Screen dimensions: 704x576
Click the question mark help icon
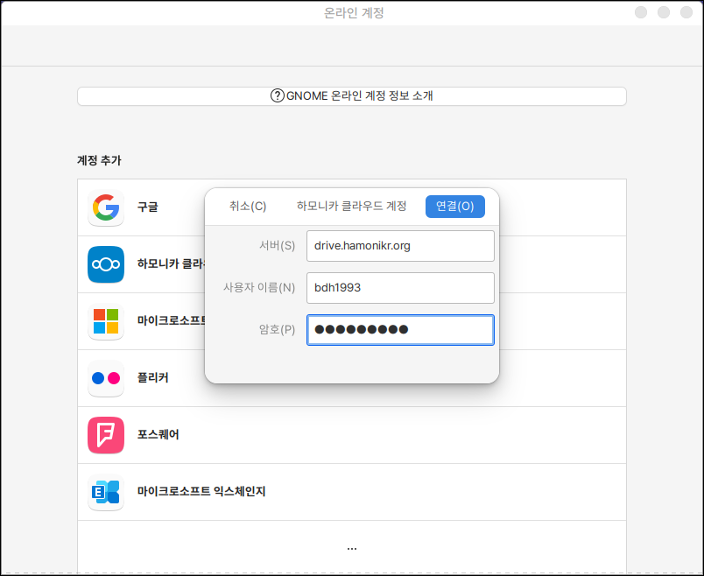click(277, 96)
